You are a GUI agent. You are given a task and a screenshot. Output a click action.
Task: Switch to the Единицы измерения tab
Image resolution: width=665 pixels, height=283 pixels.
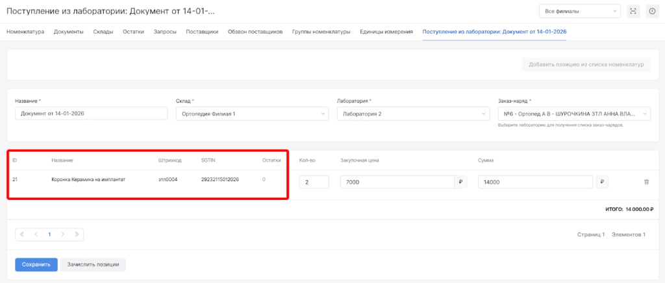click(x=386, y=32)
